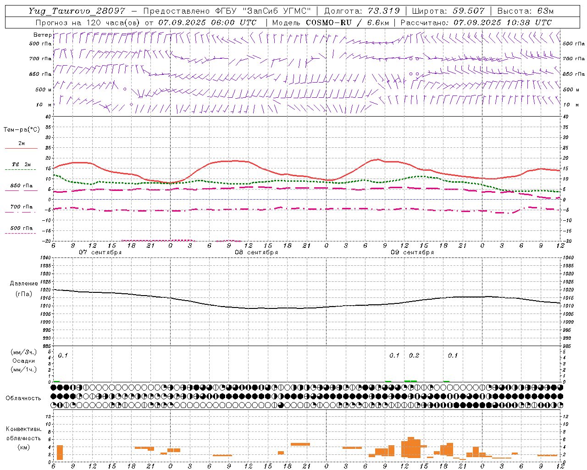
Task: Click the station title Yug_Taurovo_28097
Action: pos(77,11)
